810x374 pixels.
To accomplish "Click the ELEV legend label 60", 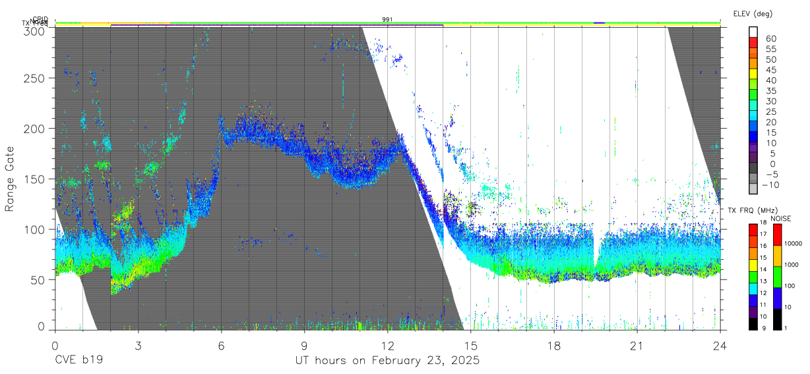I will pos(770,38).
